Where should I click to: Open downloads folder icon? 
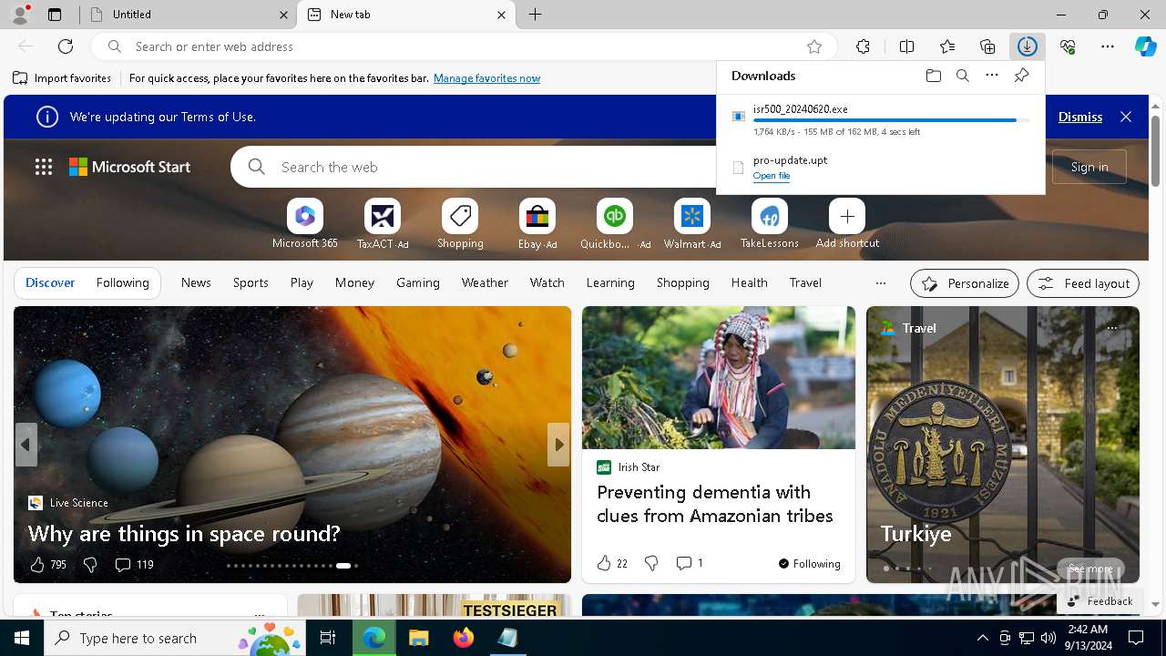(x=934, y=76)
